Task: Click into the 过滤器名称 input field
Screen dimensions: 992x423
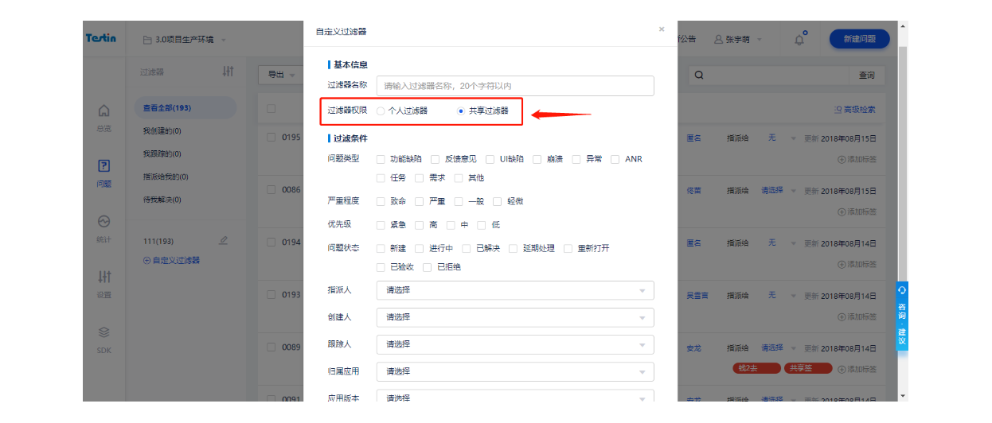Action: click(x=515, y=86)
